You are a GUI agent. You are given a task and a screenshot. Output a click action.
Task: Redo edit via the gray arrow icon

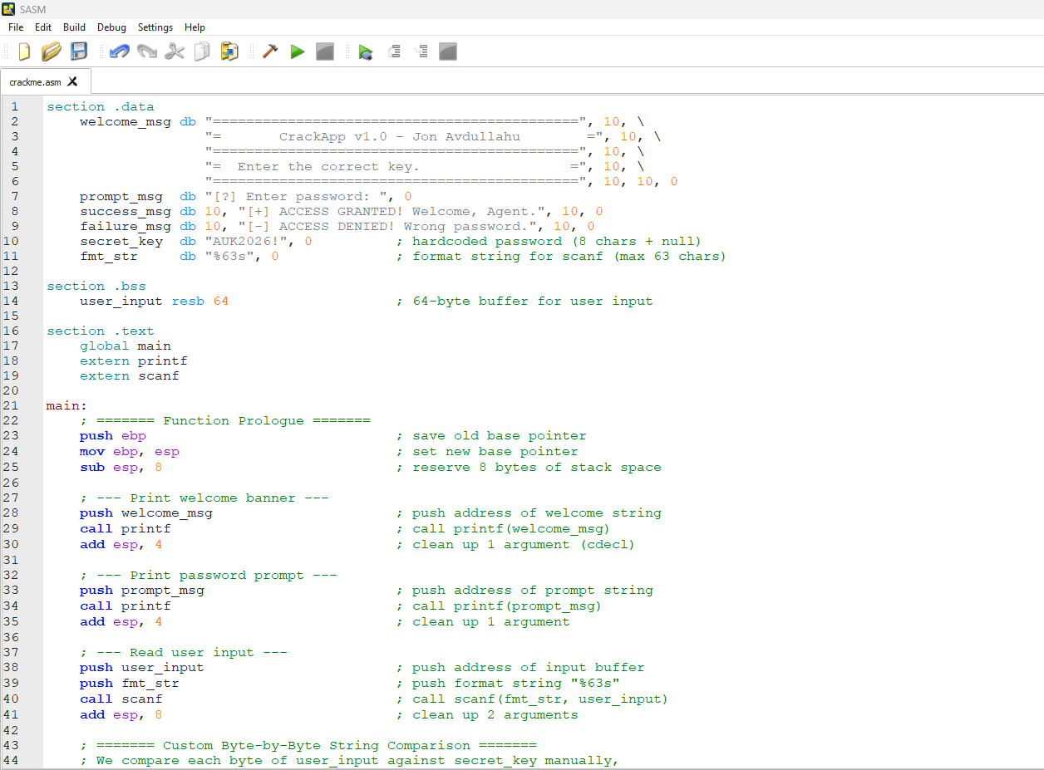147,51
